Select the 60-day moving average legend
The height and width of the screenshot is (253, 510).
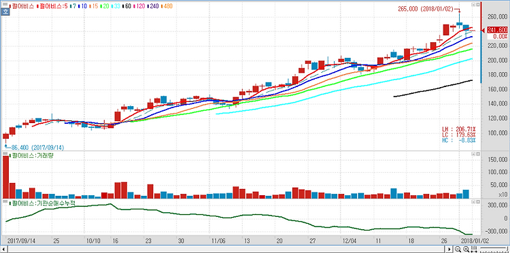point(126,6)
